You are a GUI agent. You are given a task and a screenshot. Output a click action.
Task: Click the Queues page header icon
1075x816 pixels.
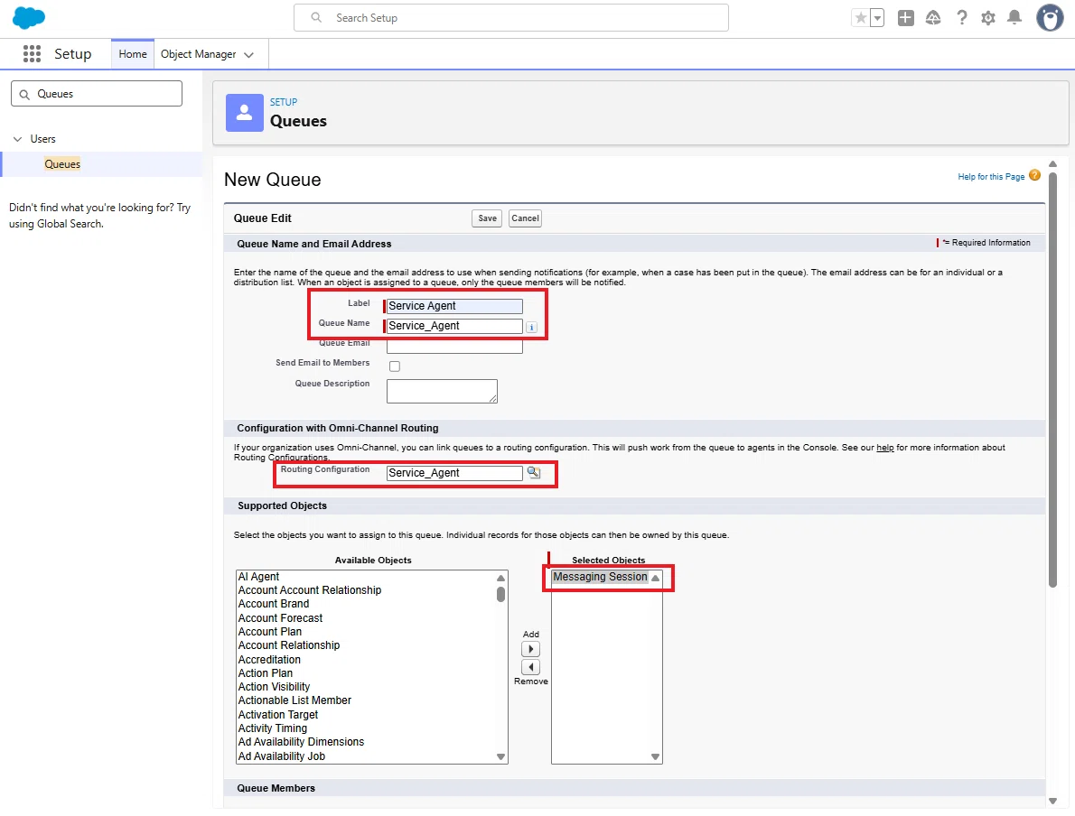tap(245, 113)
